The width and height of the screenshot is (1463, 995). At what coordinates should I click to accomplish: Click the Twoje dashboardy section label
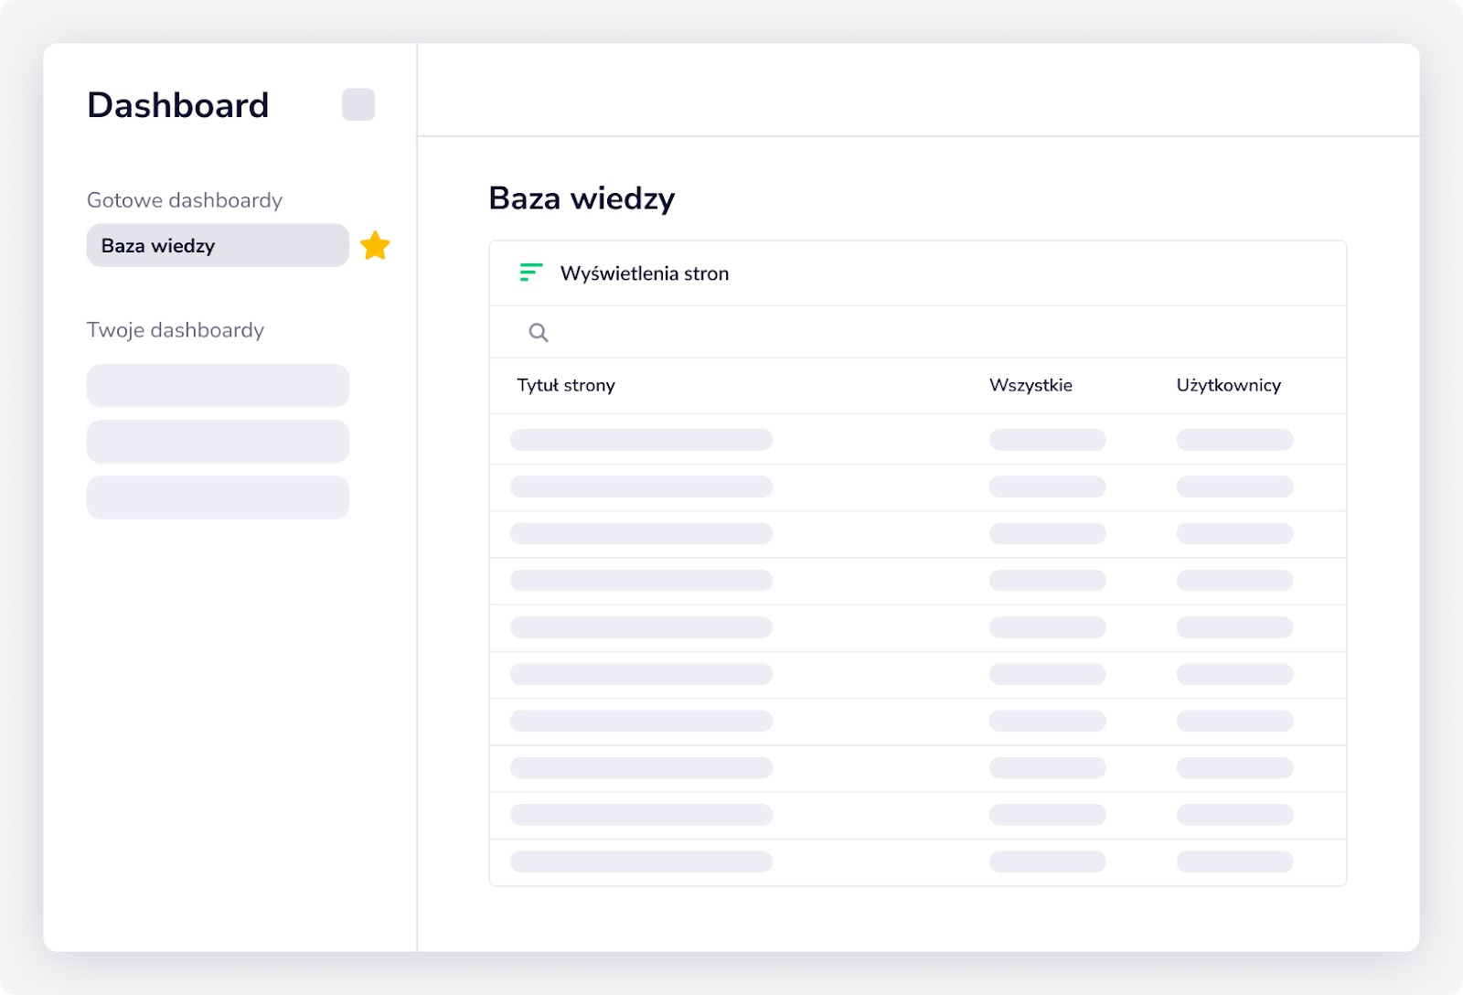[x=176, y=330]
